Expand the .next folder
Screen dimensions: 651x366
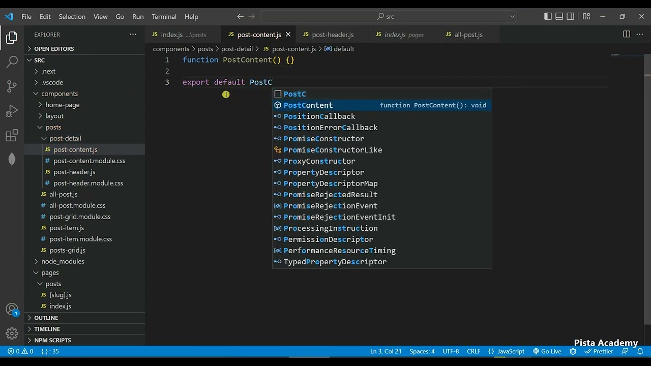pyautogui.click(x=84, y=71)
